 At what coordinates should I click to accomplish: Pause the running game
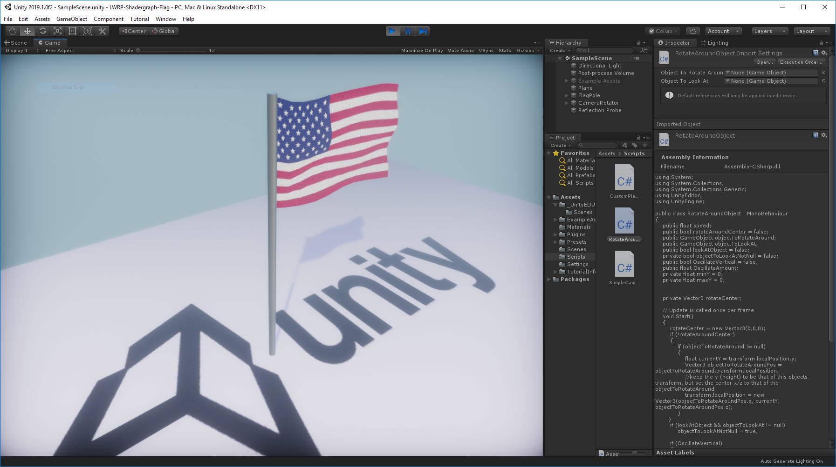point(408,31)
